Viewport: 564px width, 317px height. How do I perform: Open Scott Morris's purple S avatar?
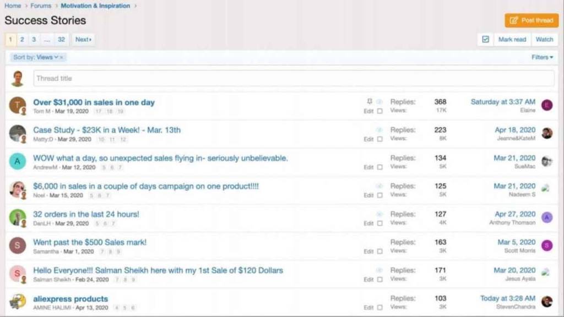click(x=546, y=245)
